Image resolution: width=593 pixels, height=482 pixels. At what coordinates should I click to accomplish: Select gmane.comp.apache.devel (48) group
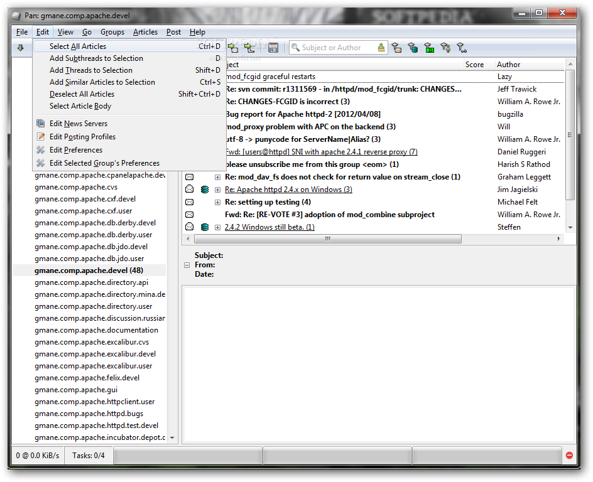coord(89,270)
